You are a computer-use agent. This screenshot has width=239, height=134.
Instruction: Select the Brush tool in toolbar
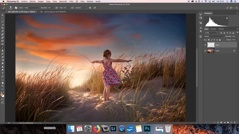pos(3,47)
